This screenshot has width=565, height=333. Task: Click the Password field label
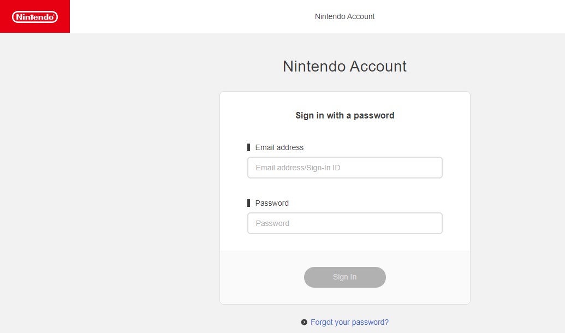[271, 203]
